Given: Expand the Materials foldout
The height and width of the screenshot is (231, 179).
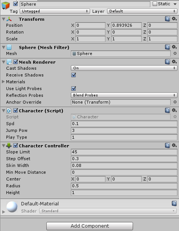Looking at the screenshot, I should (3, 82).
